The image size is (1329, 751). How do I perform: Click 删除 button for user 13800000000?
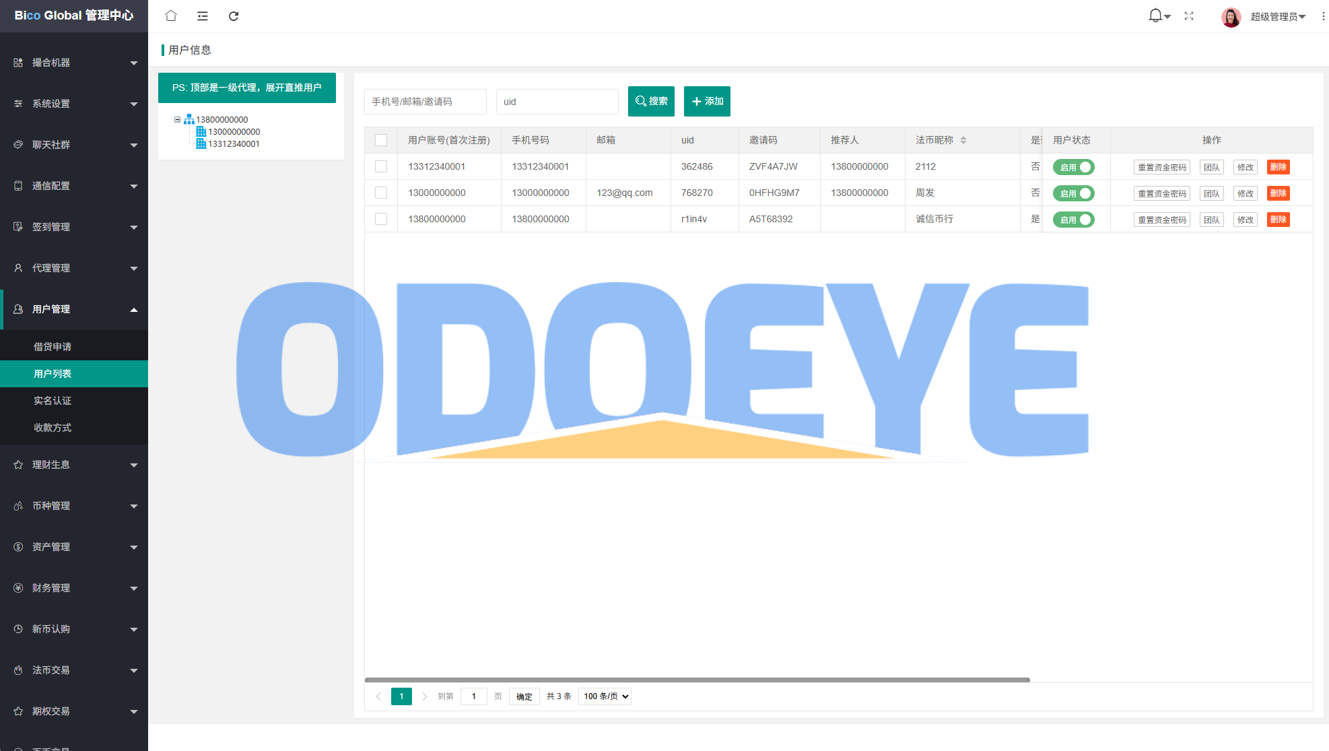1278,220
